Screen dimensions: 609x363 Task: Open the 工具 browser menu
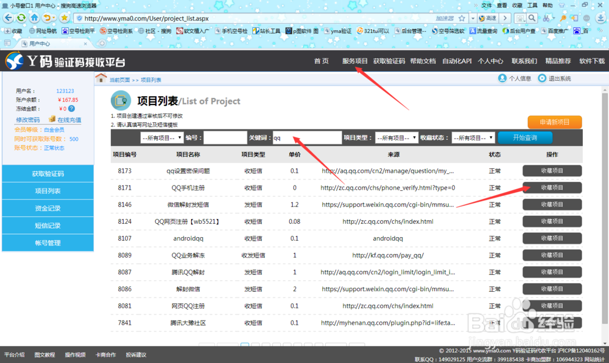(x=532, y=5)
